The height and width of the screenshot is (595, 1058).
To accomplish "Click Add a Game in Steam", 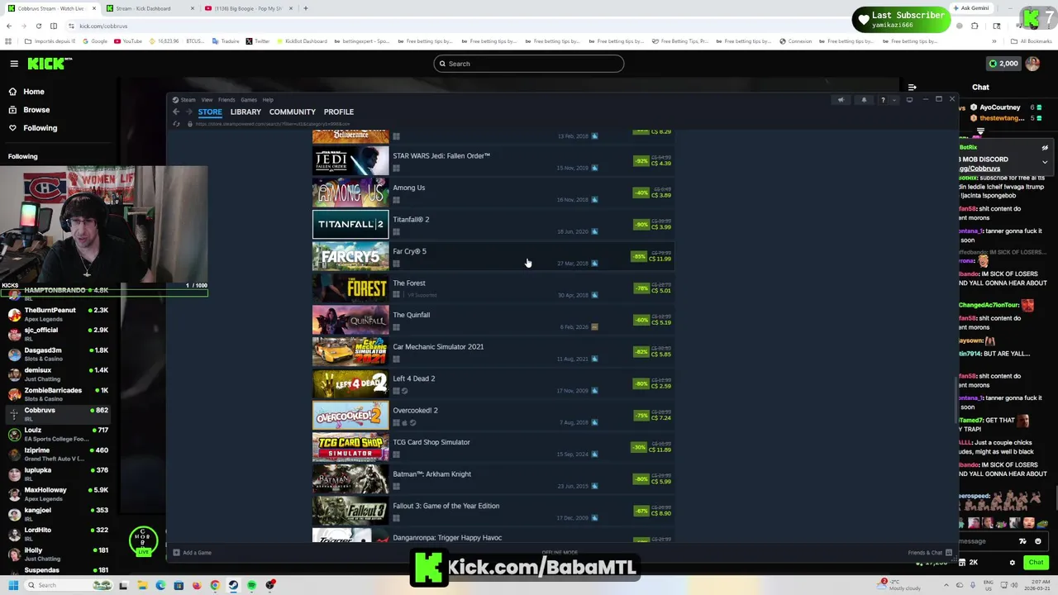I will [x=193, y=553].
